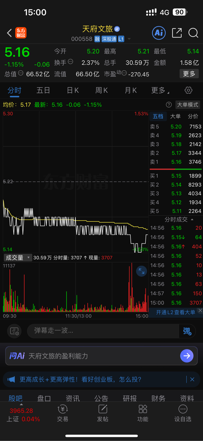Expand the volume chart fullscreen icon
Viewport: 203px width, 441px height.
coord(141,271)
